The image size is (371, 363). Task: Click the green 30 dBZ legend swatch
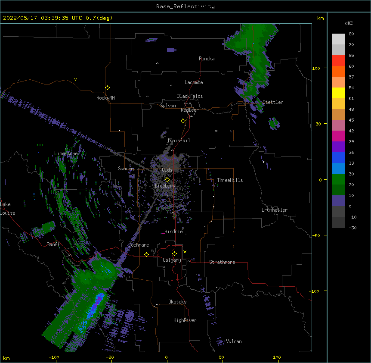338,179
